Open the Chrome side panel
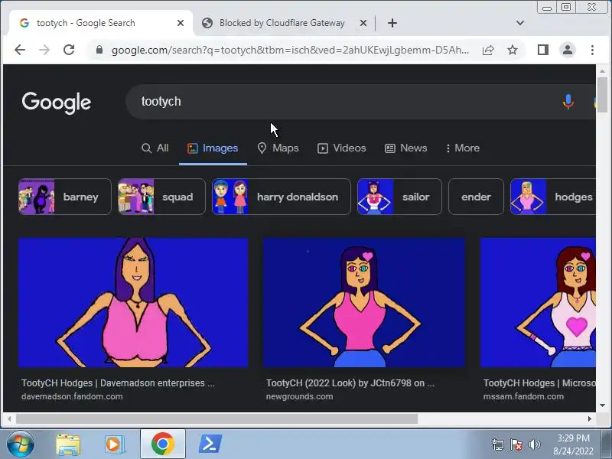This screenshot has width=612, height=459. pyautogui.click(x=543, y=50)
